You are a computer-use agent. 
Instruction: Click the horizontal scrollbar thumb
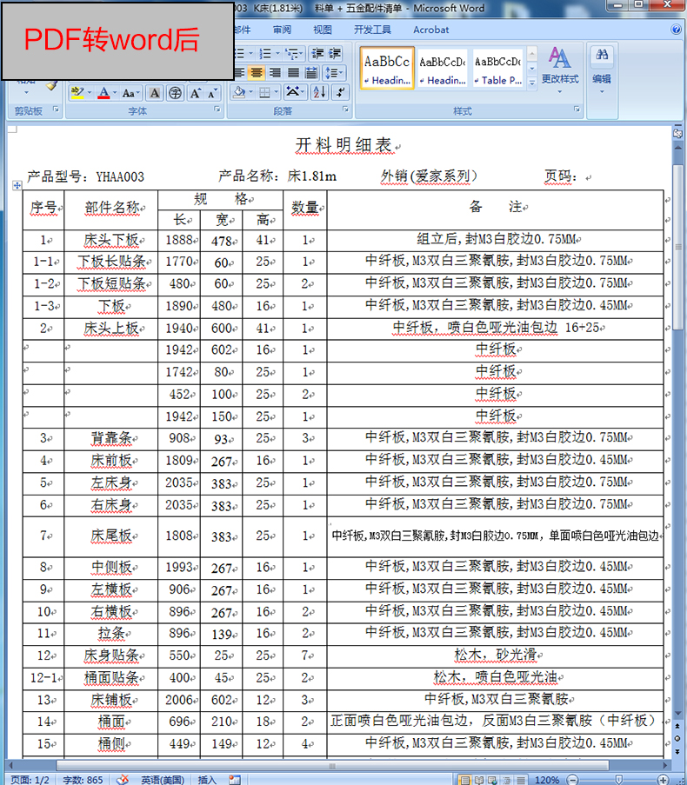(x=332, y=766)
